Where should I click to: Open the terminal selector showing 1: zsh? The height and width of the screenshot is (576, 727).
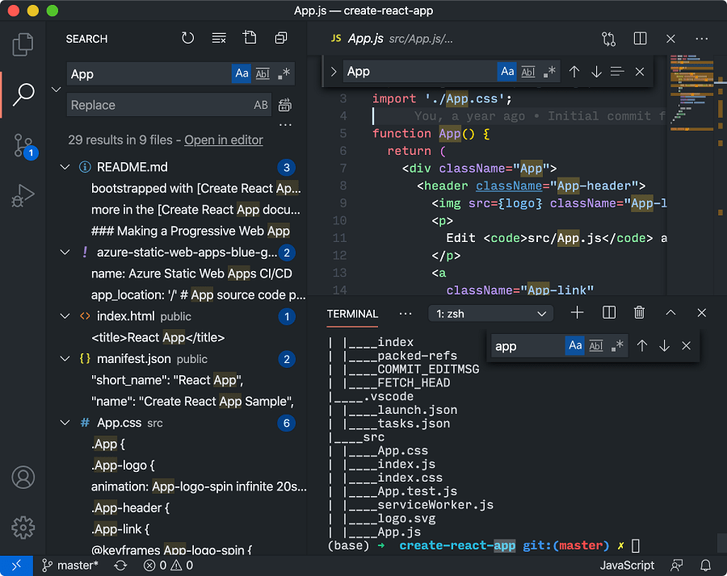490,312
